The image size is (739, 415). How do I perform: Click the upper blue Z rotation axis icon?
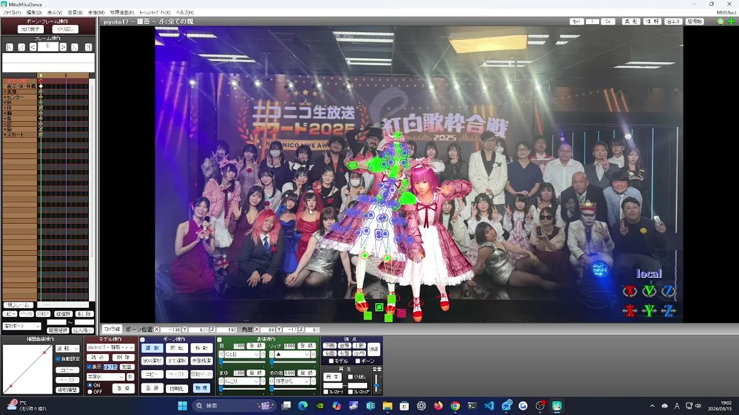click(x=669, y=291)
